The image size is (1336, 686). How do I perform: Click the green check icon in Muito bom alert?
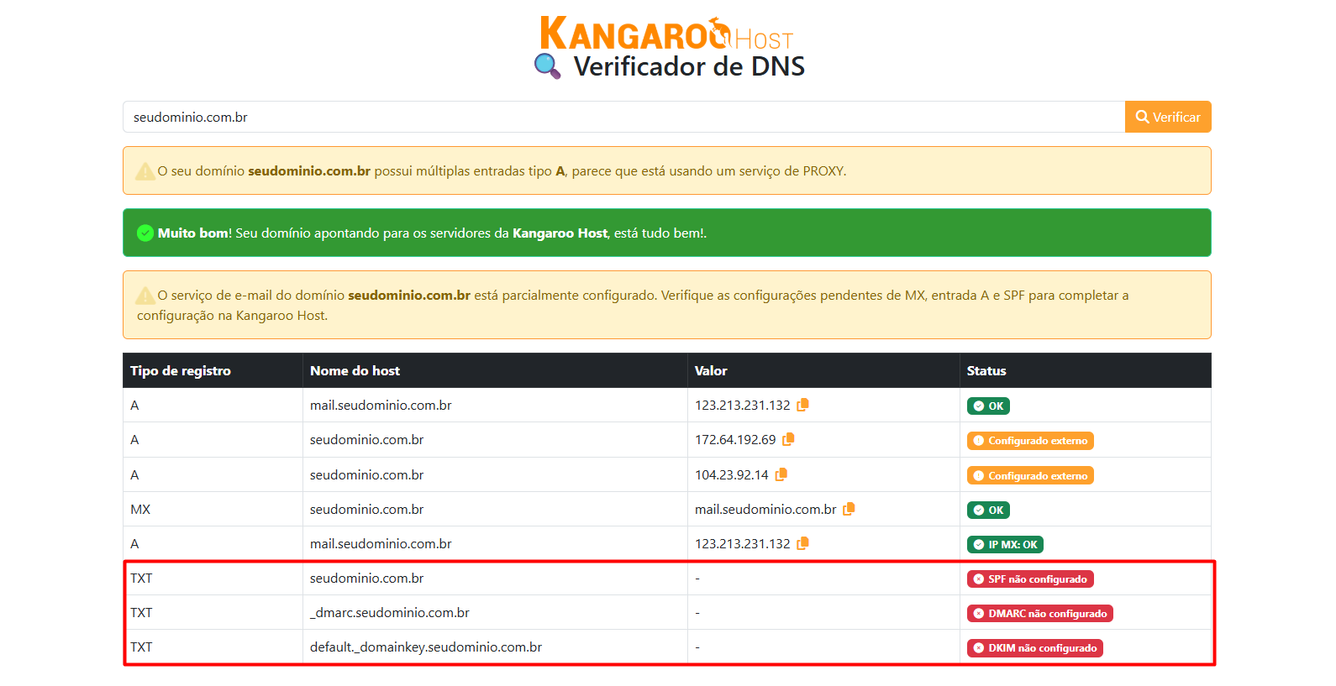click(x=145, y=233)
